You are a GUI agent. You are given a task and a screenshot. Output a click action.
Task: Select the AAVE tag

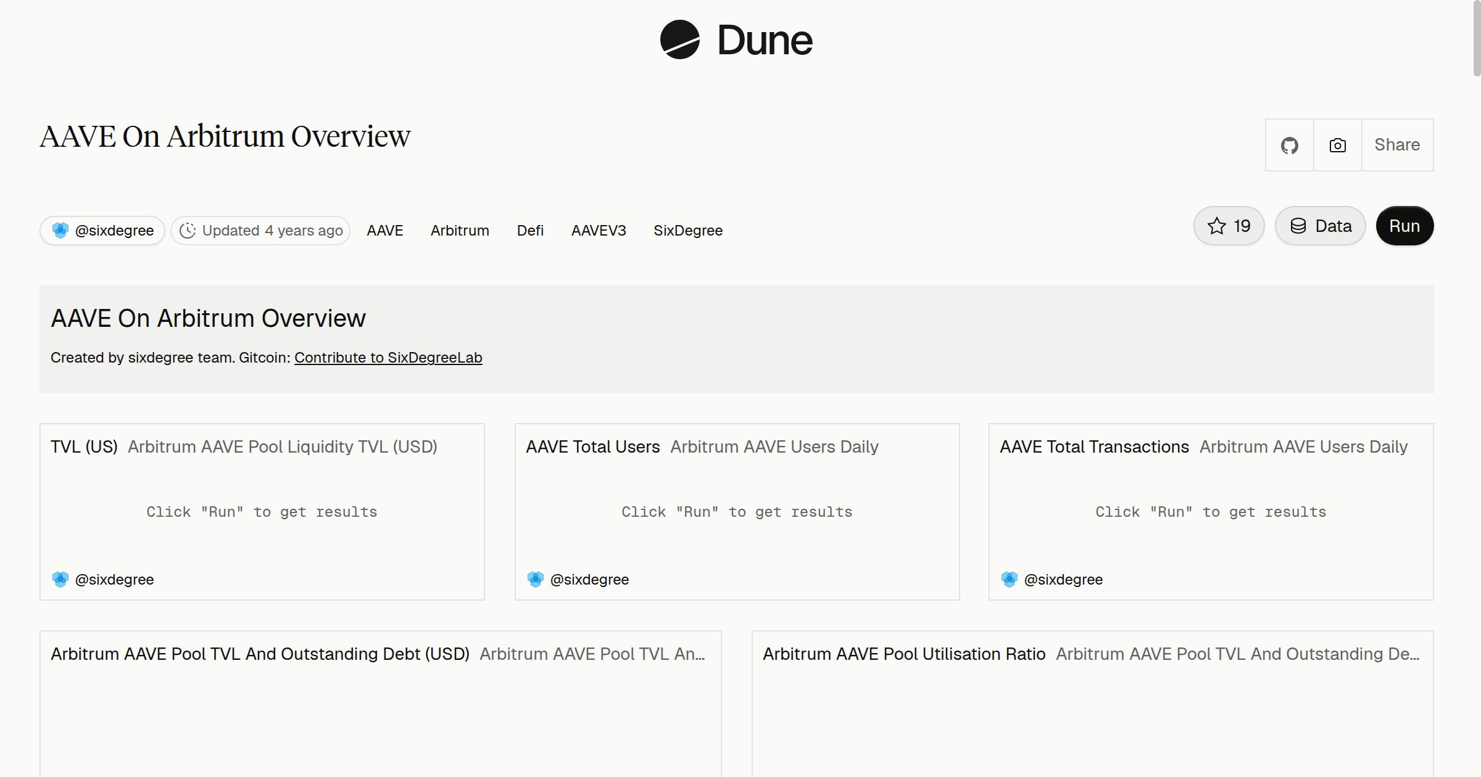[x=384, y=231]
